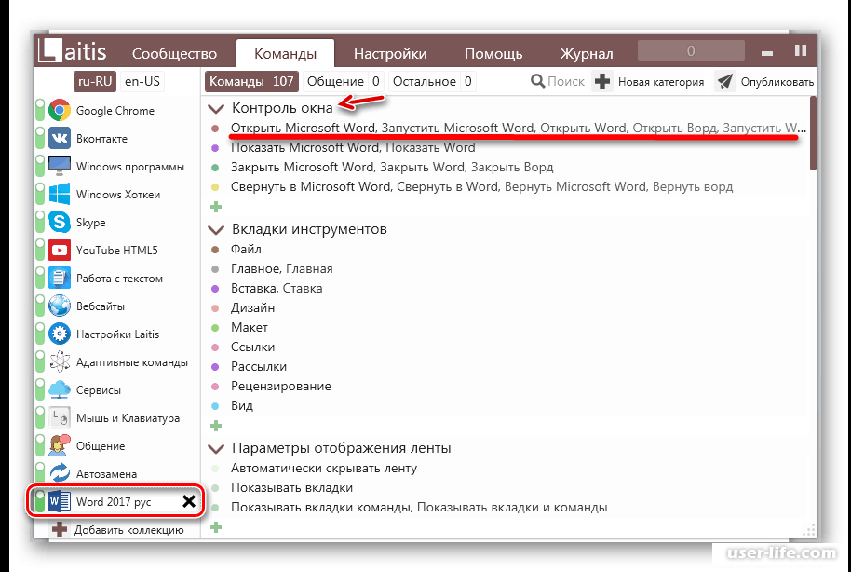The image size is (851, 572).
Task: Toggle the YouTube HTML5 collection switch
Action: (x=40, y=250)
